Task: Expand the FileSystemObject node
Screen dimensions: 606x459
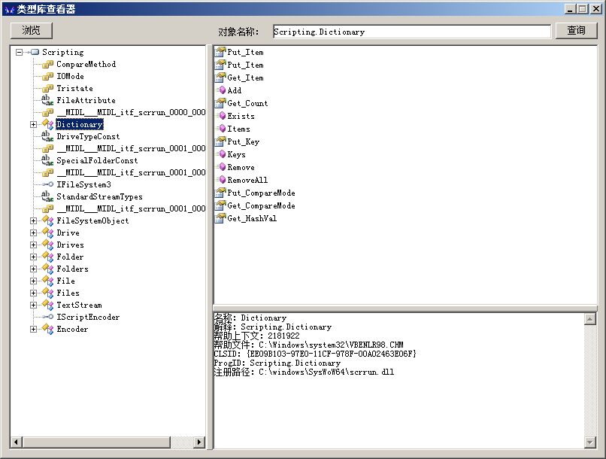Action: pos(34,220)
